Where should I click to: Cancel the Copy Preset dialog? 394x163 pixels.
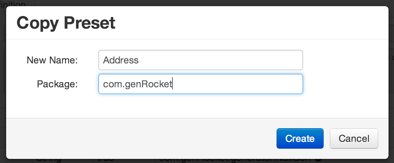pos(354,138)
